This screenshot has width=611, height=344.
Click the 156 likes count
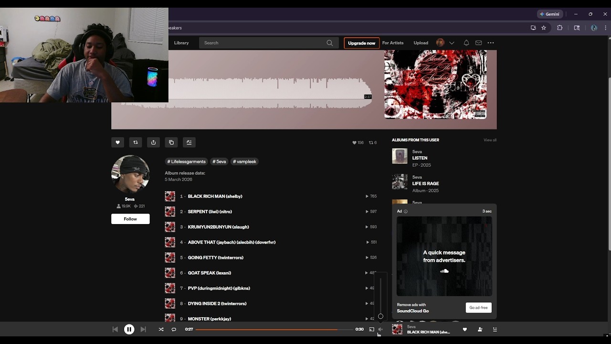358,142
